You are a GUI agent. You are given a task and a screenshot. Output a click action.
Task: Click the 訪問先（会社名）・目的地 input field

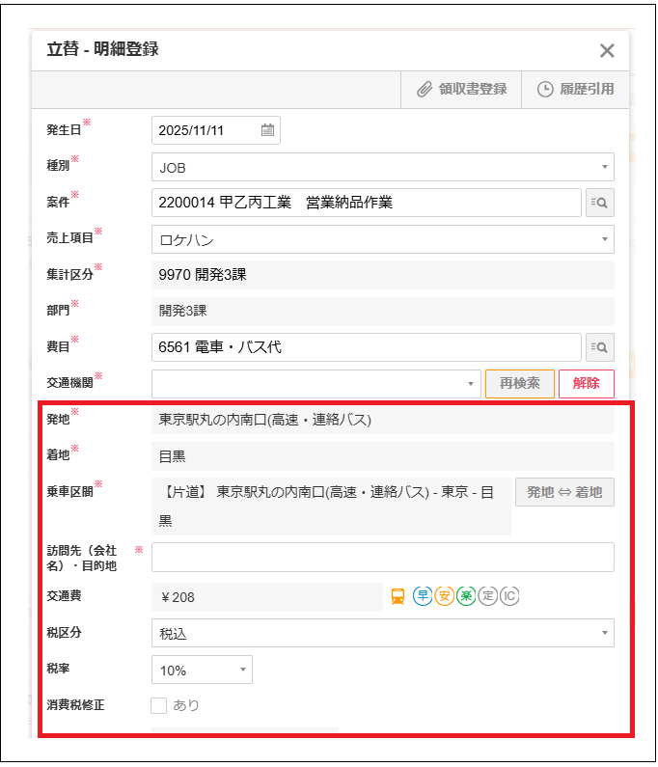[382, 558]
